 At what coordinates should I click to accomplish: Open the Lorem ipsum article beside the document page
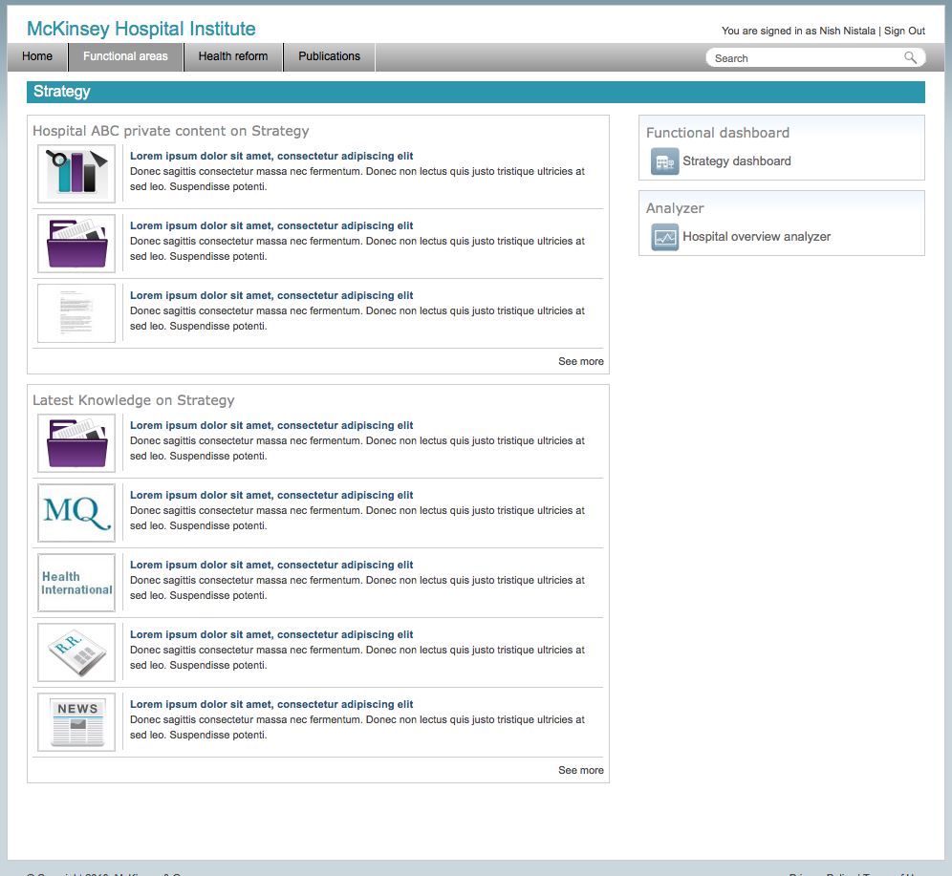tap(271, 295)
